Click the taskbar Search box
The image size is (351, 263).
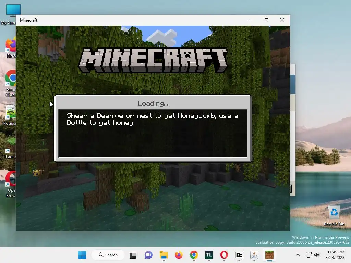pos(108,255)
